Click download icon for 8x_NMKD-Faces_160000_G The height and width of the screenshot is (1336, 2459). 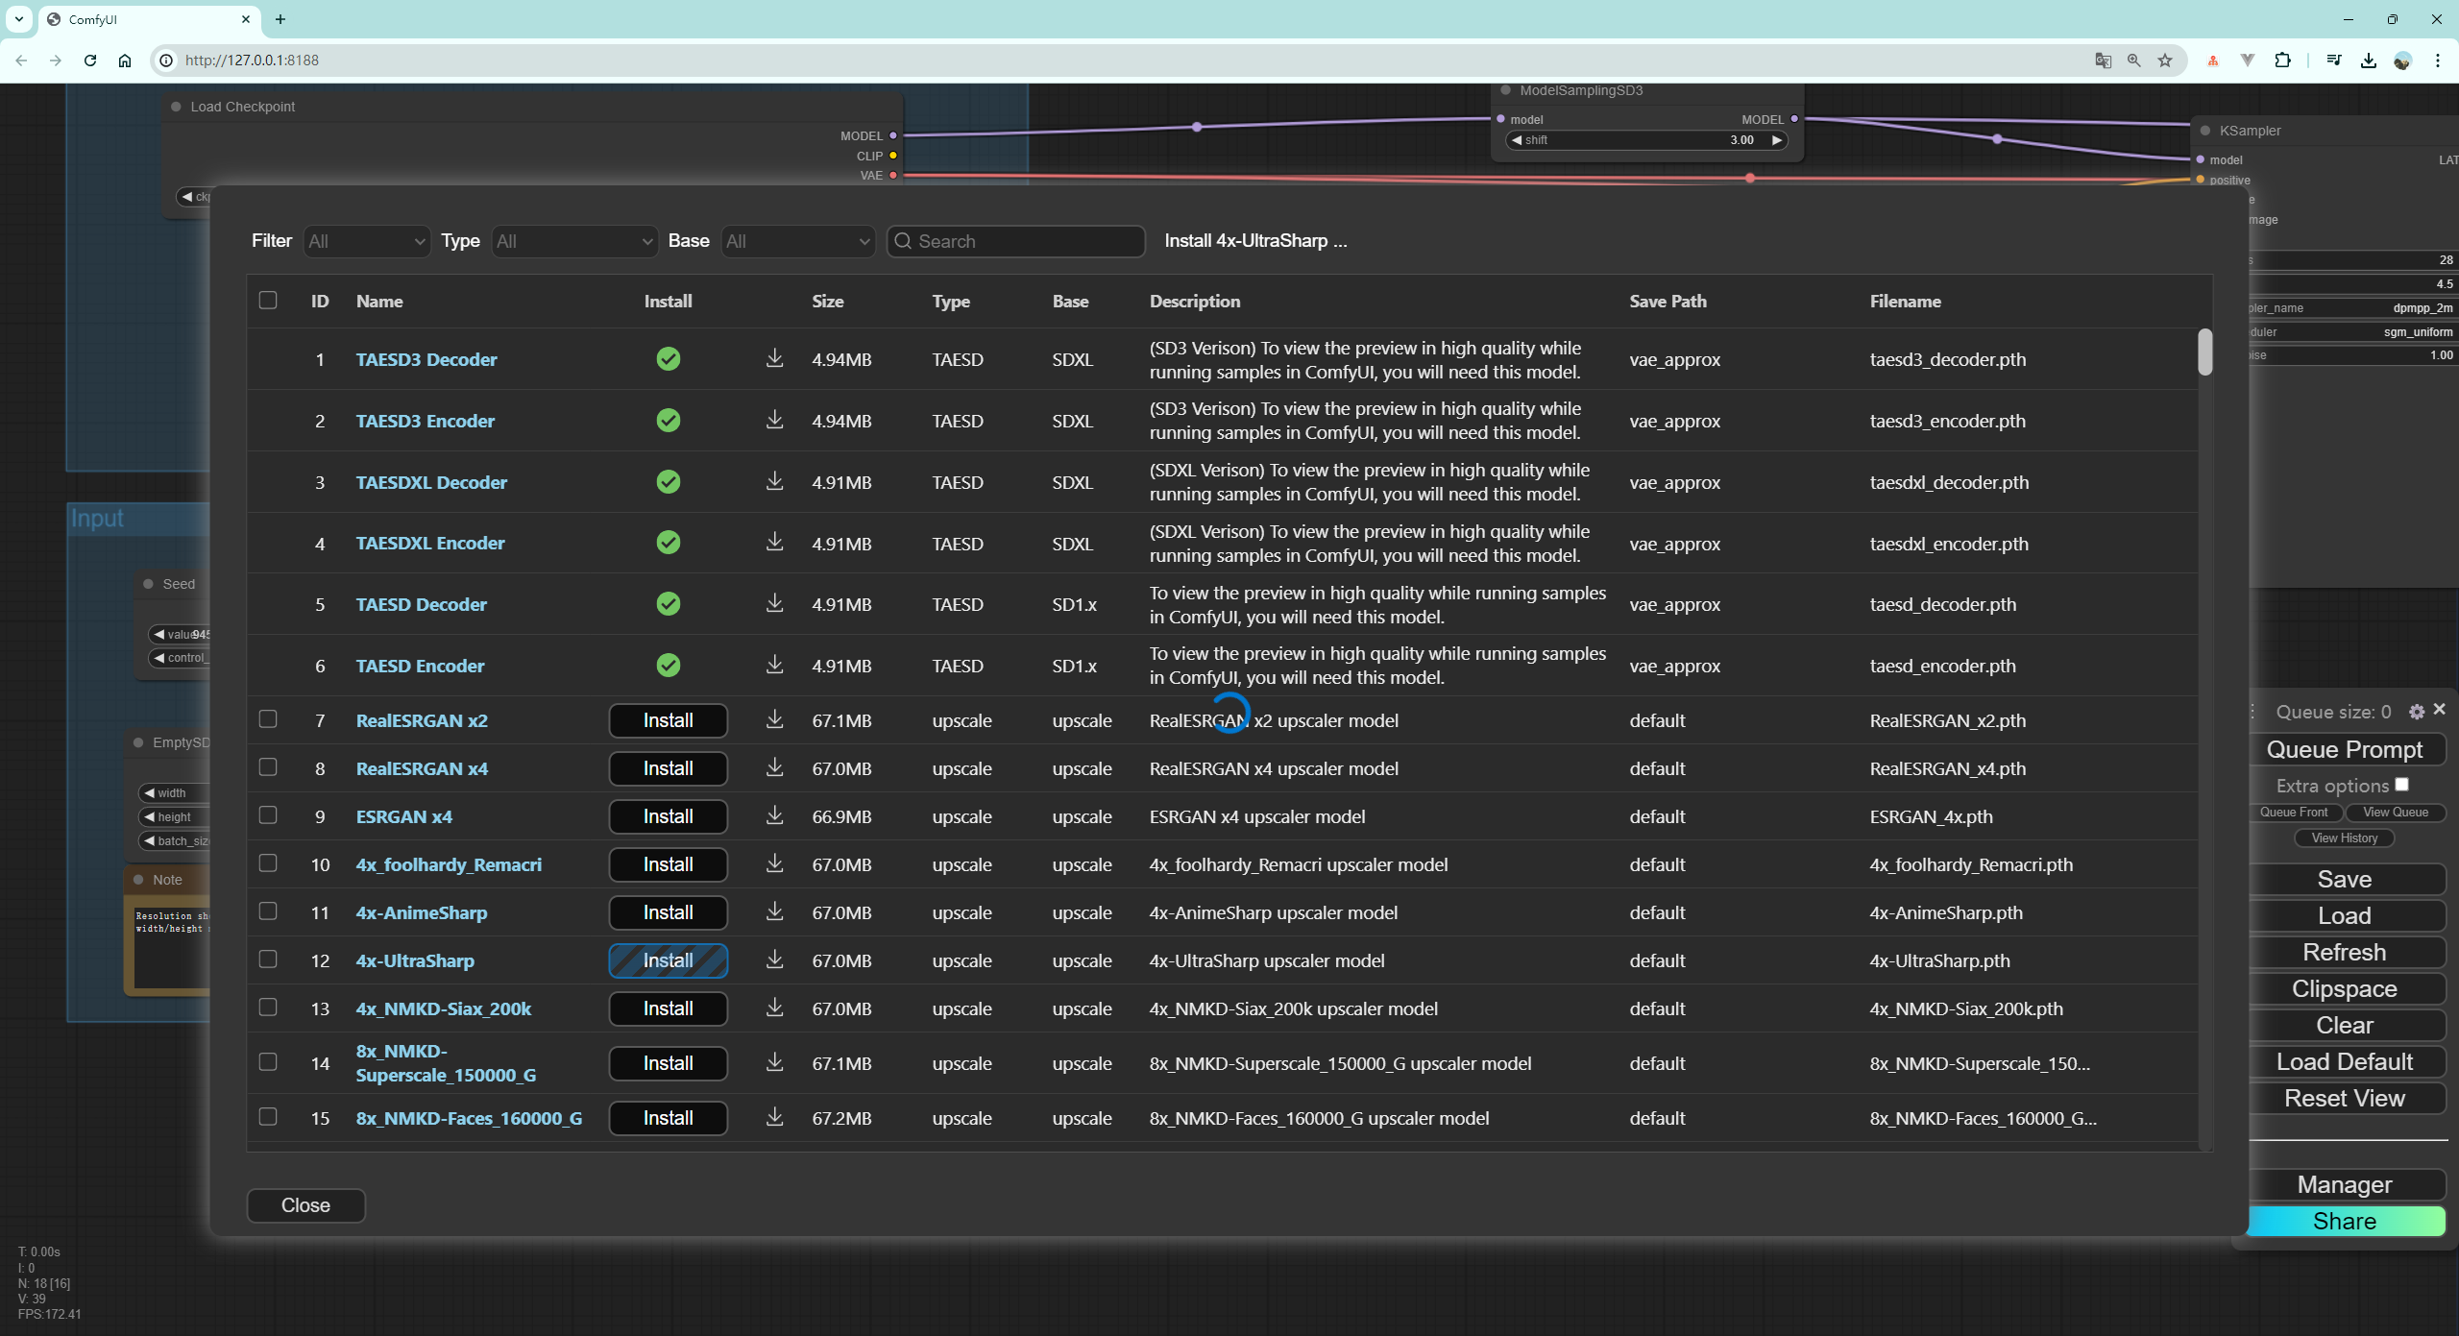(x=774, y=1118)
